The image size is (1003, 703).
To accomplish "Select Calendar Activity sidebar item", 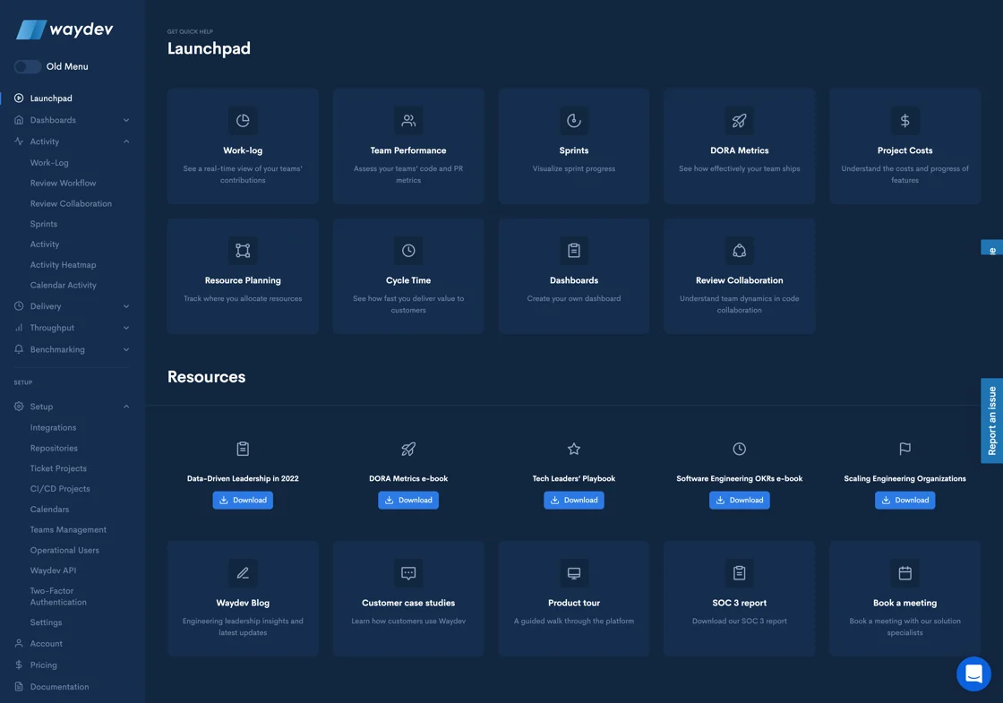I will click(63, 286).
